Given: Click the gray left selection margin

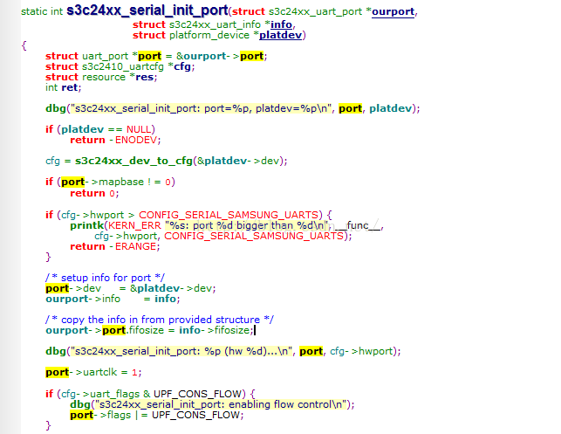Looking at the screenshot, I should click(10, 217).
